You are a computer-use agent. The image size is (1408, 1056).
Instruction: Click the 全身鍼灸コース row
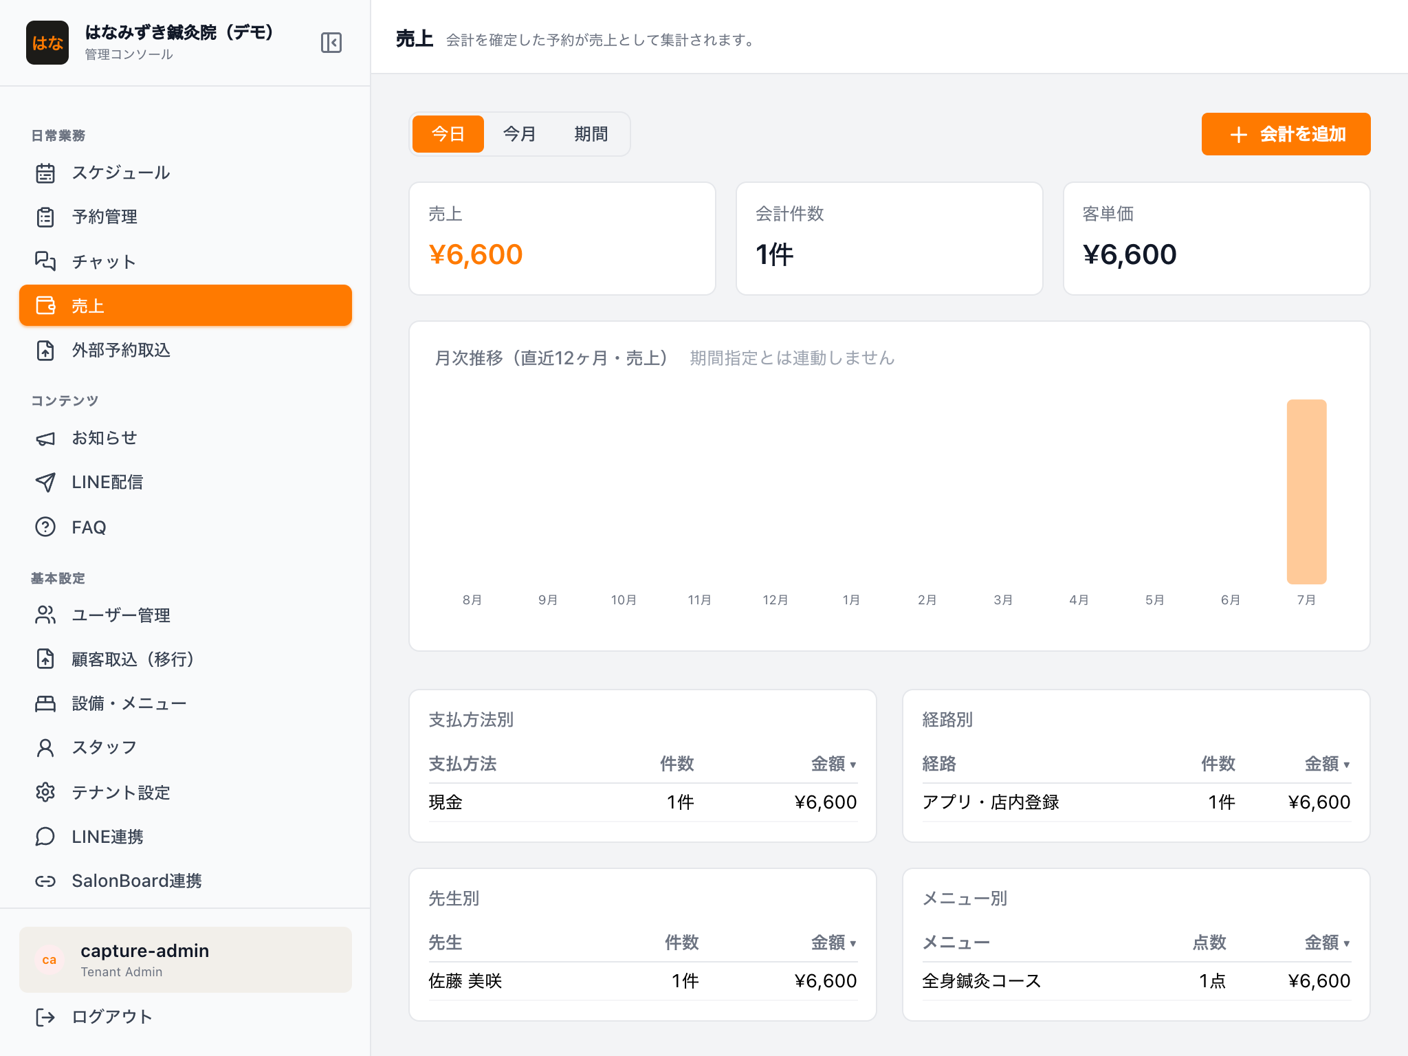[1136, 981]
